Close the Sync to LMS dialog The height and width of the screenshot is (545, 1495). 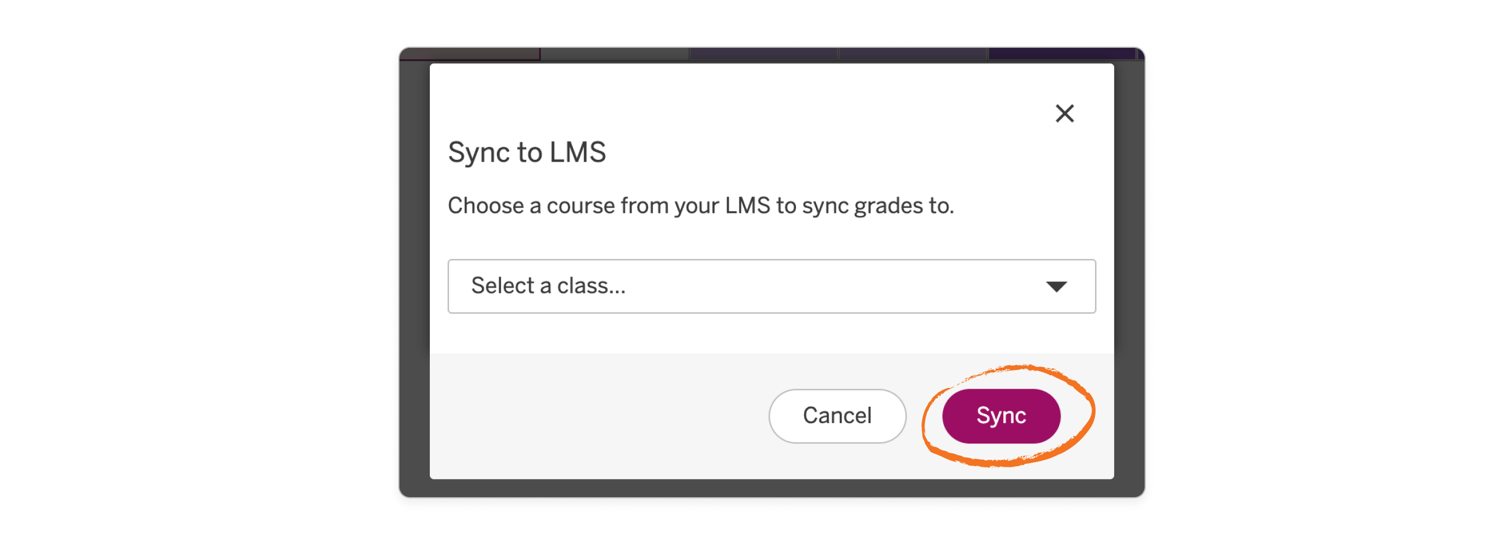click(1064, 113)
